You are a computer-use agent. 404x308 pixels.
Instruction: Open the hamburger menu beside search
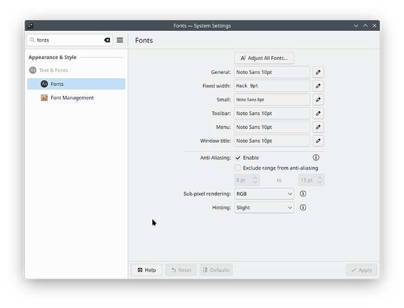pos(120,40)
